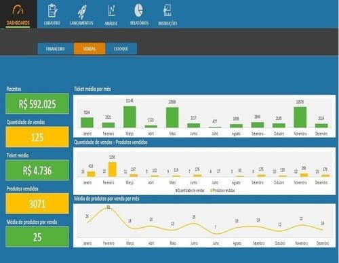
Task: Open the Relatórios pie chart icon
Action: point(139,10)
